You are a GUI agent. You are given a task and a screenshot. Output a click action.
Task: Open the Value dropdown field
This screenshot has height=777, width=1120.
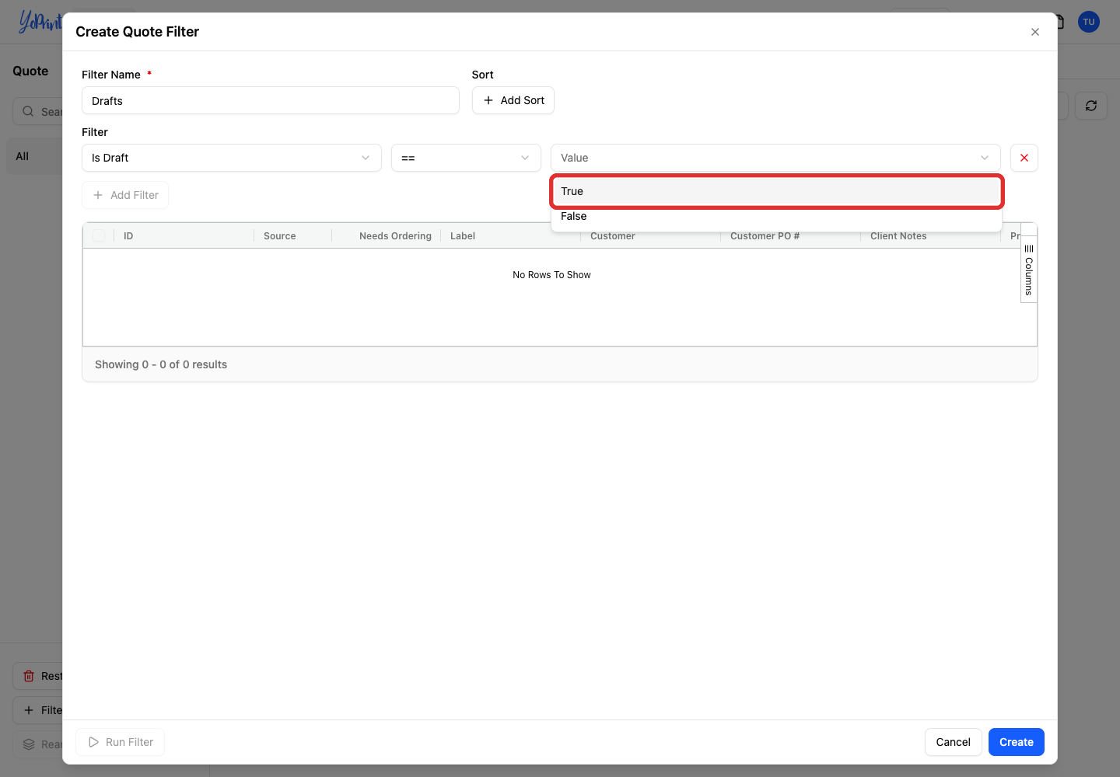point(775,158)
